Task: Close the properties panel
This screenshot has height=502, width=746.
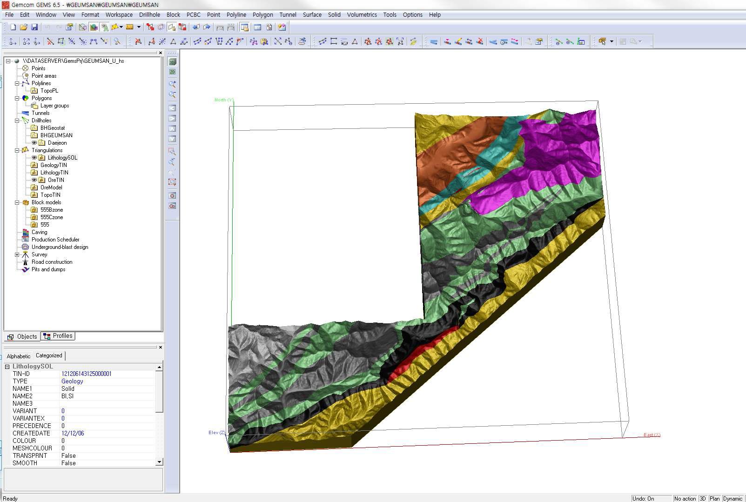Action: click(161, 347)
